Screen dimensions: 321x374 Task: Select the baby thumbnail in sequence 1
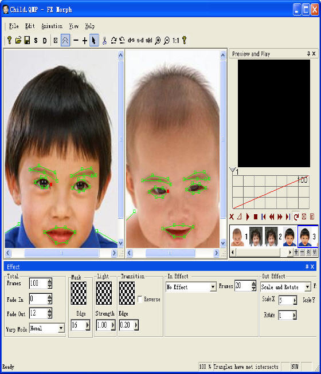coord(237,237)
